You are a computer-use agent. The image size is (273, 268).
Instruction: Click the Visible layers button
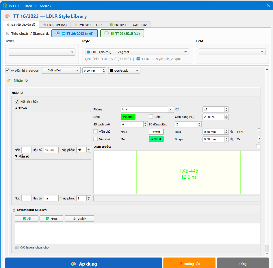[79, 219]
